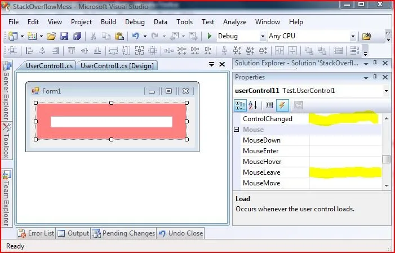Select the ControlChanged event row
395x253 pixels.
[x=311, y=119]
